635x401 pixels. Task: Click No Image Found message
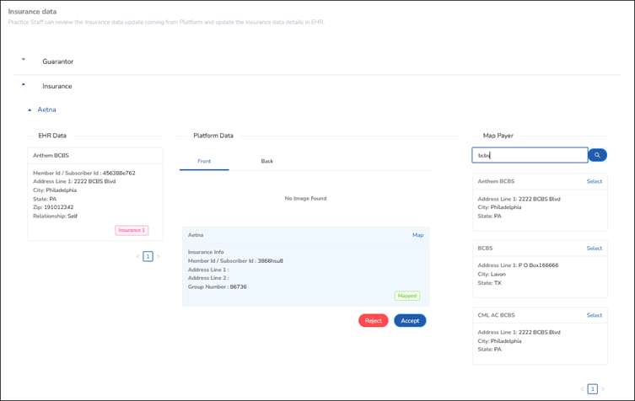(305, 198)
